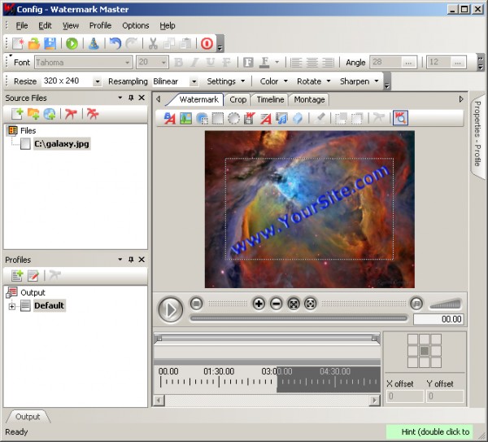Click the playback seek slider bar

click(298, 318)
